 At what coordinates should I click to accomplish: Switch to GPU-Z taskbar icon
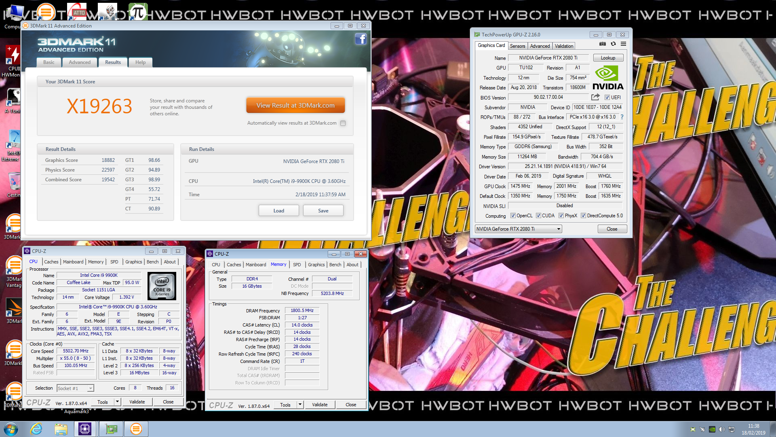pyautogui.click(x=111, y=429)
